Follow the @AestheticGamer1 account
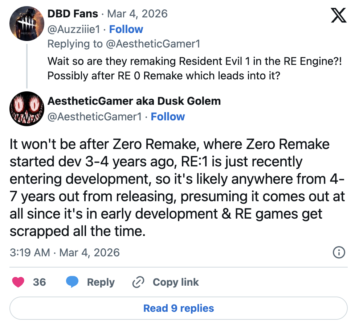The image size is (355, 327). click(x=168, y=116)
